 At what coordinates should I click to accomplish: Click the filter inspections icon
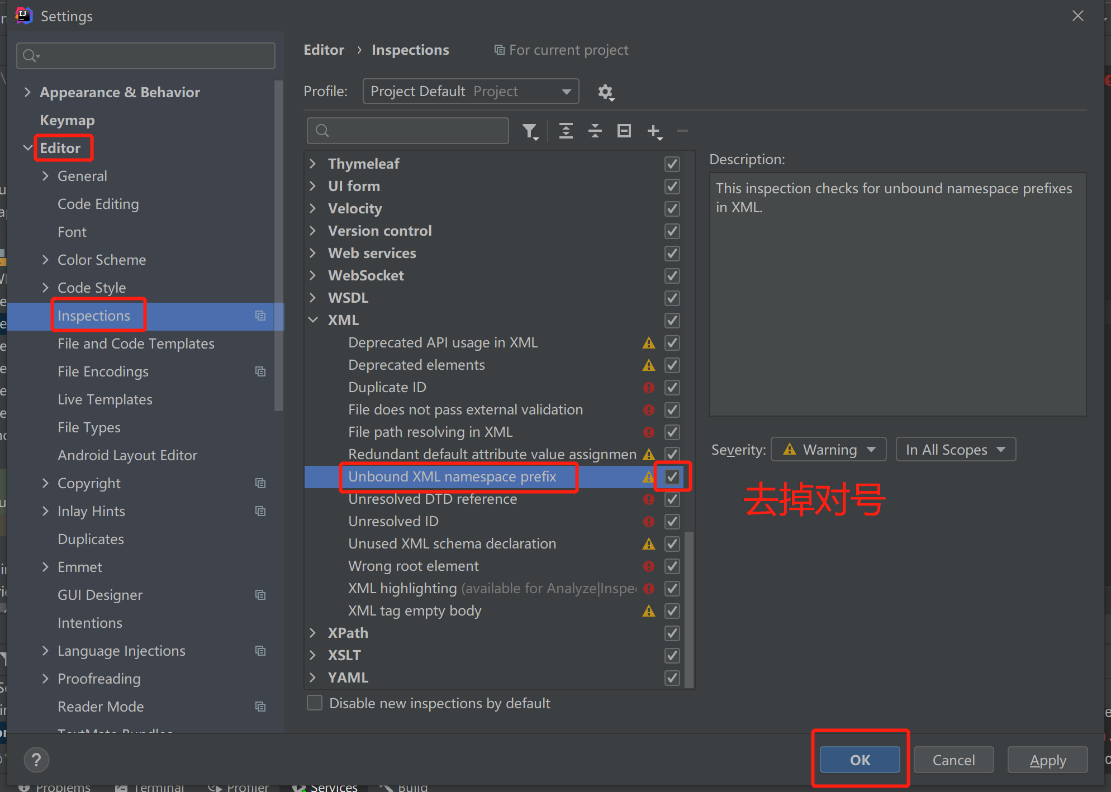531,132
